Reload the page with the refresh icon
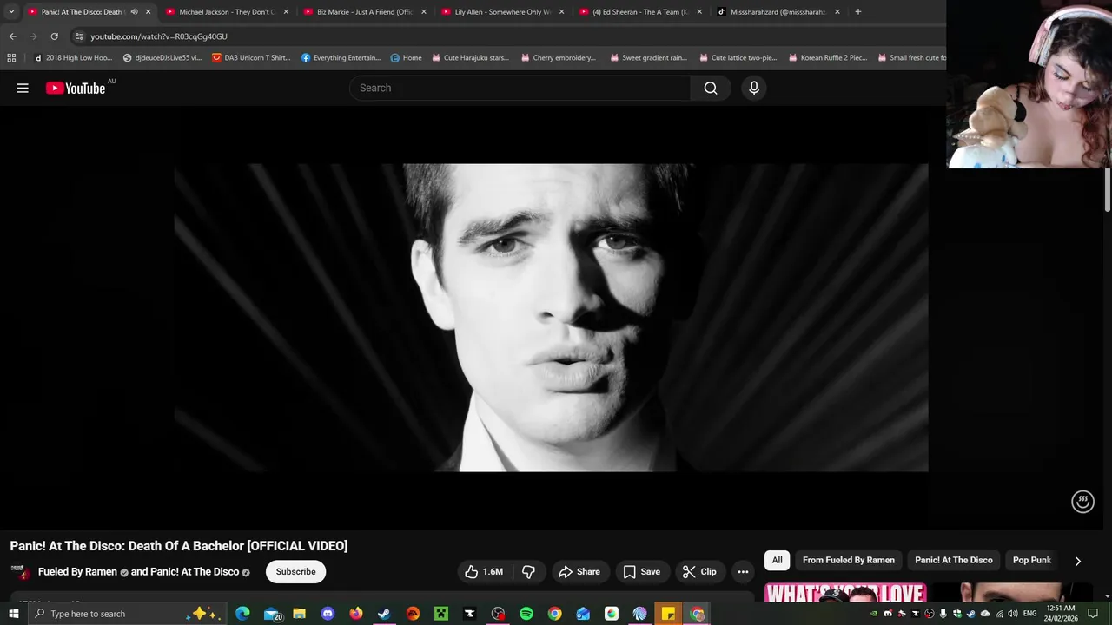Screen dimensions: 1112x625 54,36
